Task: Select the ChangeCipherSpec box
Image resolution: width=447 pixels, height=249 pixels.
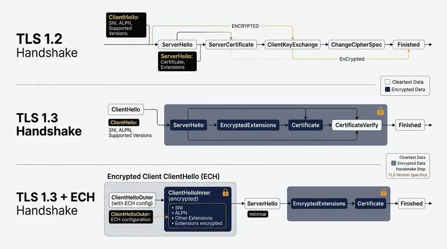Action: [356, 45]
